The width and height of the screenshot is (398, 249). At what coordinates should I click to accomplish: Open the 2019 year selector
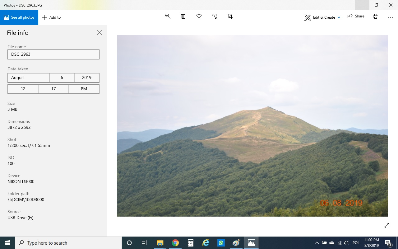tap(87, 78)
